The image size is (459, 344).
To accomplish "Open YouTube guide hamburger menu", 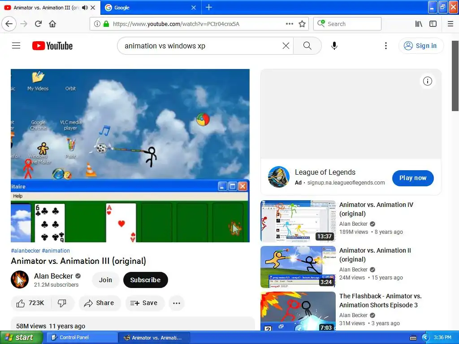I will [x=16, y=46].
